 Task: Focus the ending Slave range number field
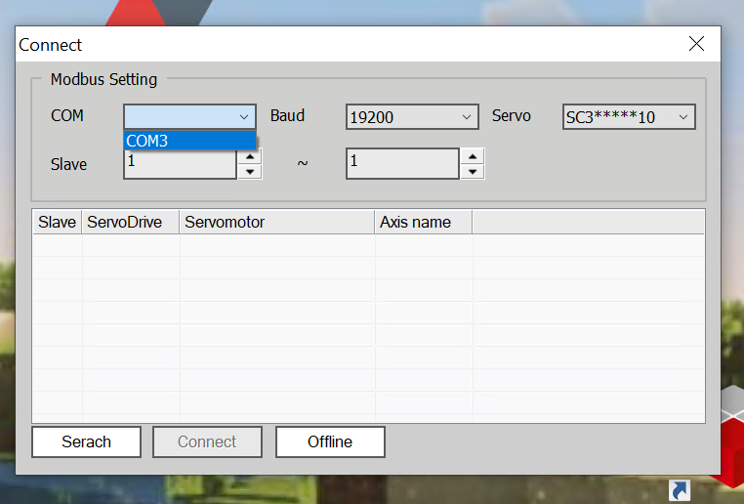[x=401, y=164]
